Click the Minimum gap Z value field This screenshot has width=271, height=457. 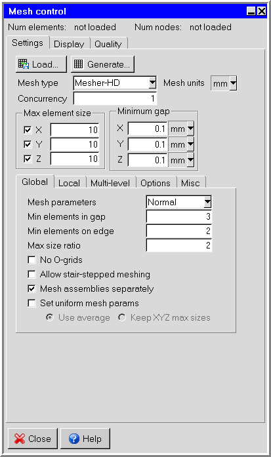[148, 160]
